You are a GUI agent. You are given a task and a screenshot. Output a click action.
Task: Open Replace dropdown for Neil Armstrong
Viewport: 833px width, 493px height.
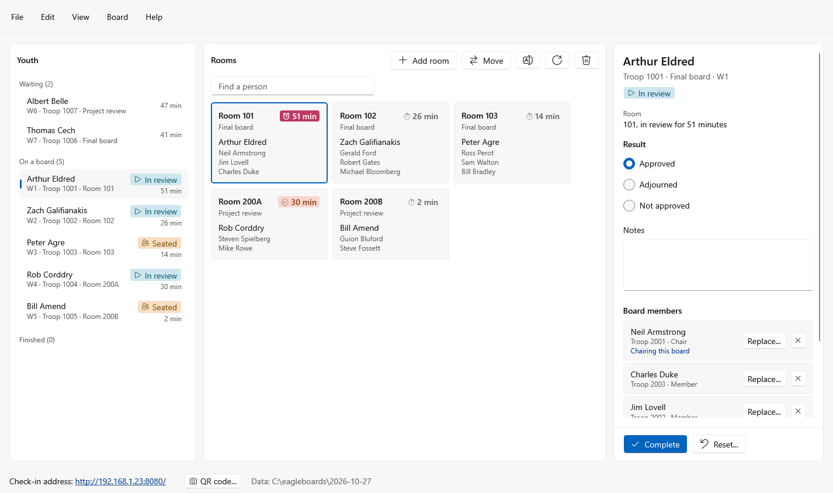764,341
